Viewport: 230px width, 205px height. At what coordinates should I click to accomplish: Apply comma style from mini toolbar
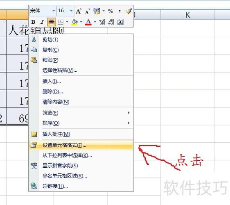pyautogui.click(x=120, y=11)
